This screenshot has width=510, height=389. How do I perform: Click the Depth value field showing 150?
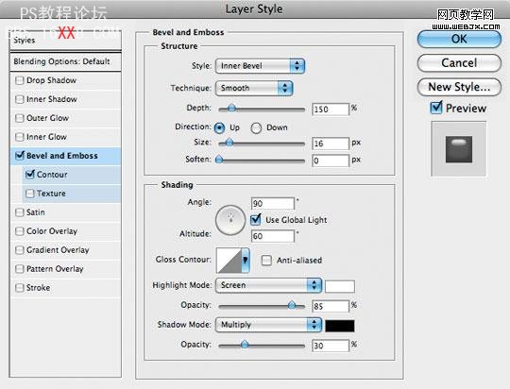point(331,110)
